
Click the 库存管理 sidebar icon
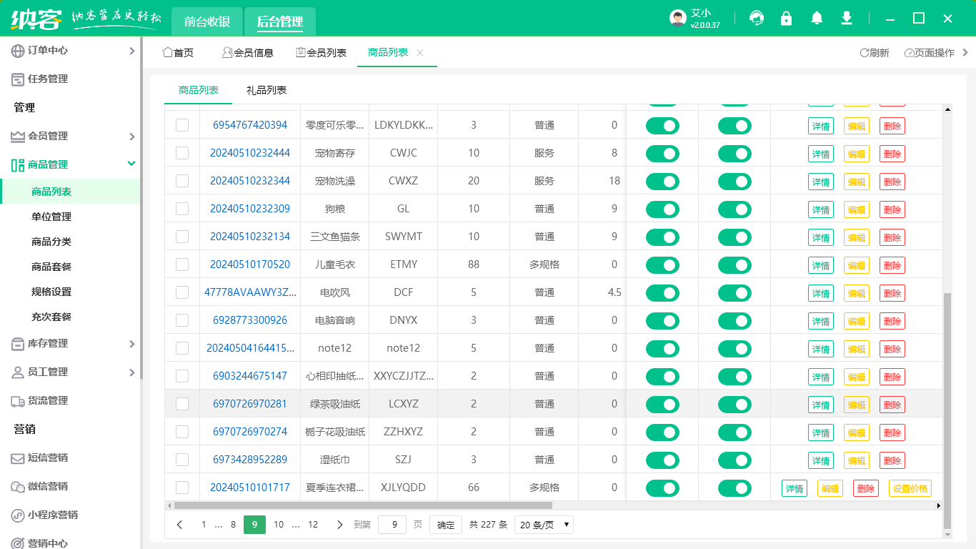18,344
